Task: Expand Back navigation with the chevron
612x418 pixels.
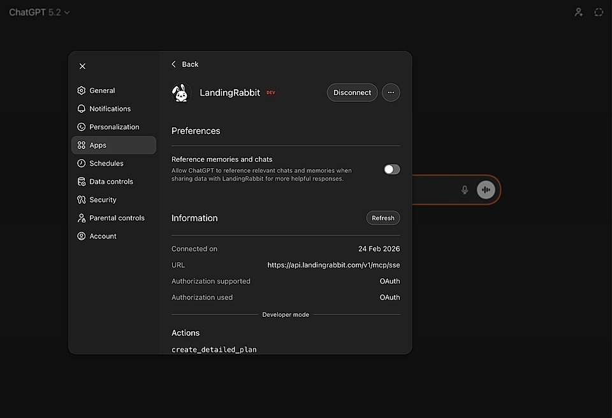Action: tap(173, 64)
